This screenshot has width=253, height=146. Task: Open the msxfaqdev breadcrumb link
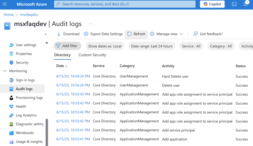(x=29, y=15)
